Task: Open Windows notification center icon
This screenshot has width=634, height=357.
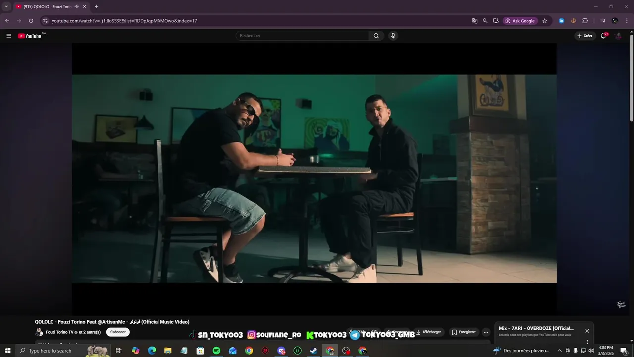Action: pyautogui.click(x=624, y=351)
